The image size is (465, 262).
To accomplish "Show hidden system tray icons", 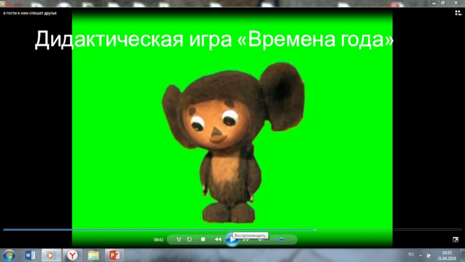I will coord(420,255).
